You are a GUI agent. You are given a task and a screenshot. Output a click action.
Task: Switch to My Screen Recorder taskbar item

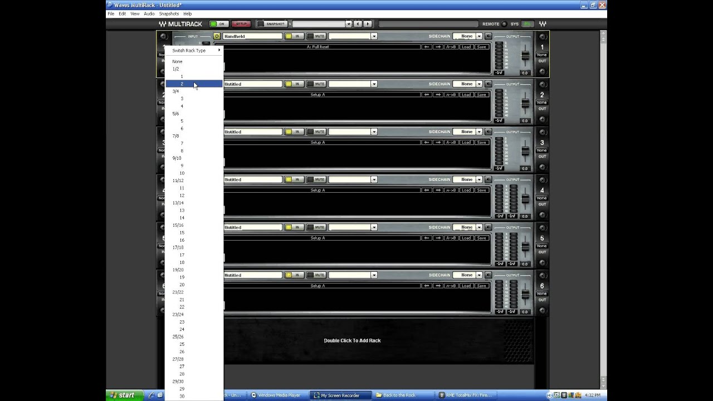(340, 395)
